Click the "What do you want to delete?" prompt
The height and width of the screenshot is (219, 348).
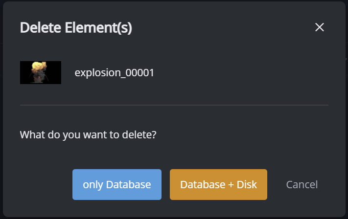(88, 134)
